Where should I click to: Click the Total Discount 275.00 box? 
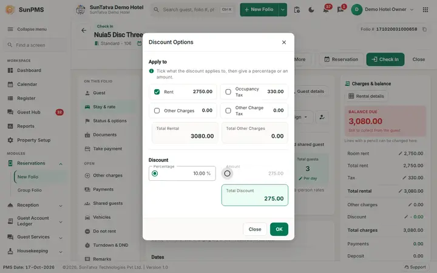click(x=255, y=195)
